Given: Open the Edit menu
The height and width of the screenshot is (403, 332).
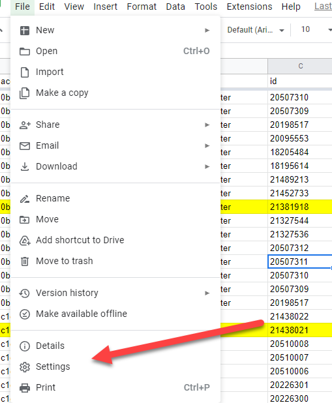Looking at the screenshot, I should click(47, 7).
